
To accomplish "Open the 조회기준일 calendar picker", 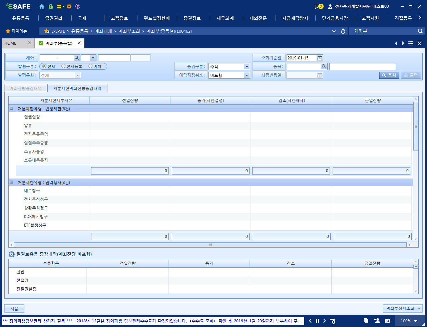I will 320,58.
